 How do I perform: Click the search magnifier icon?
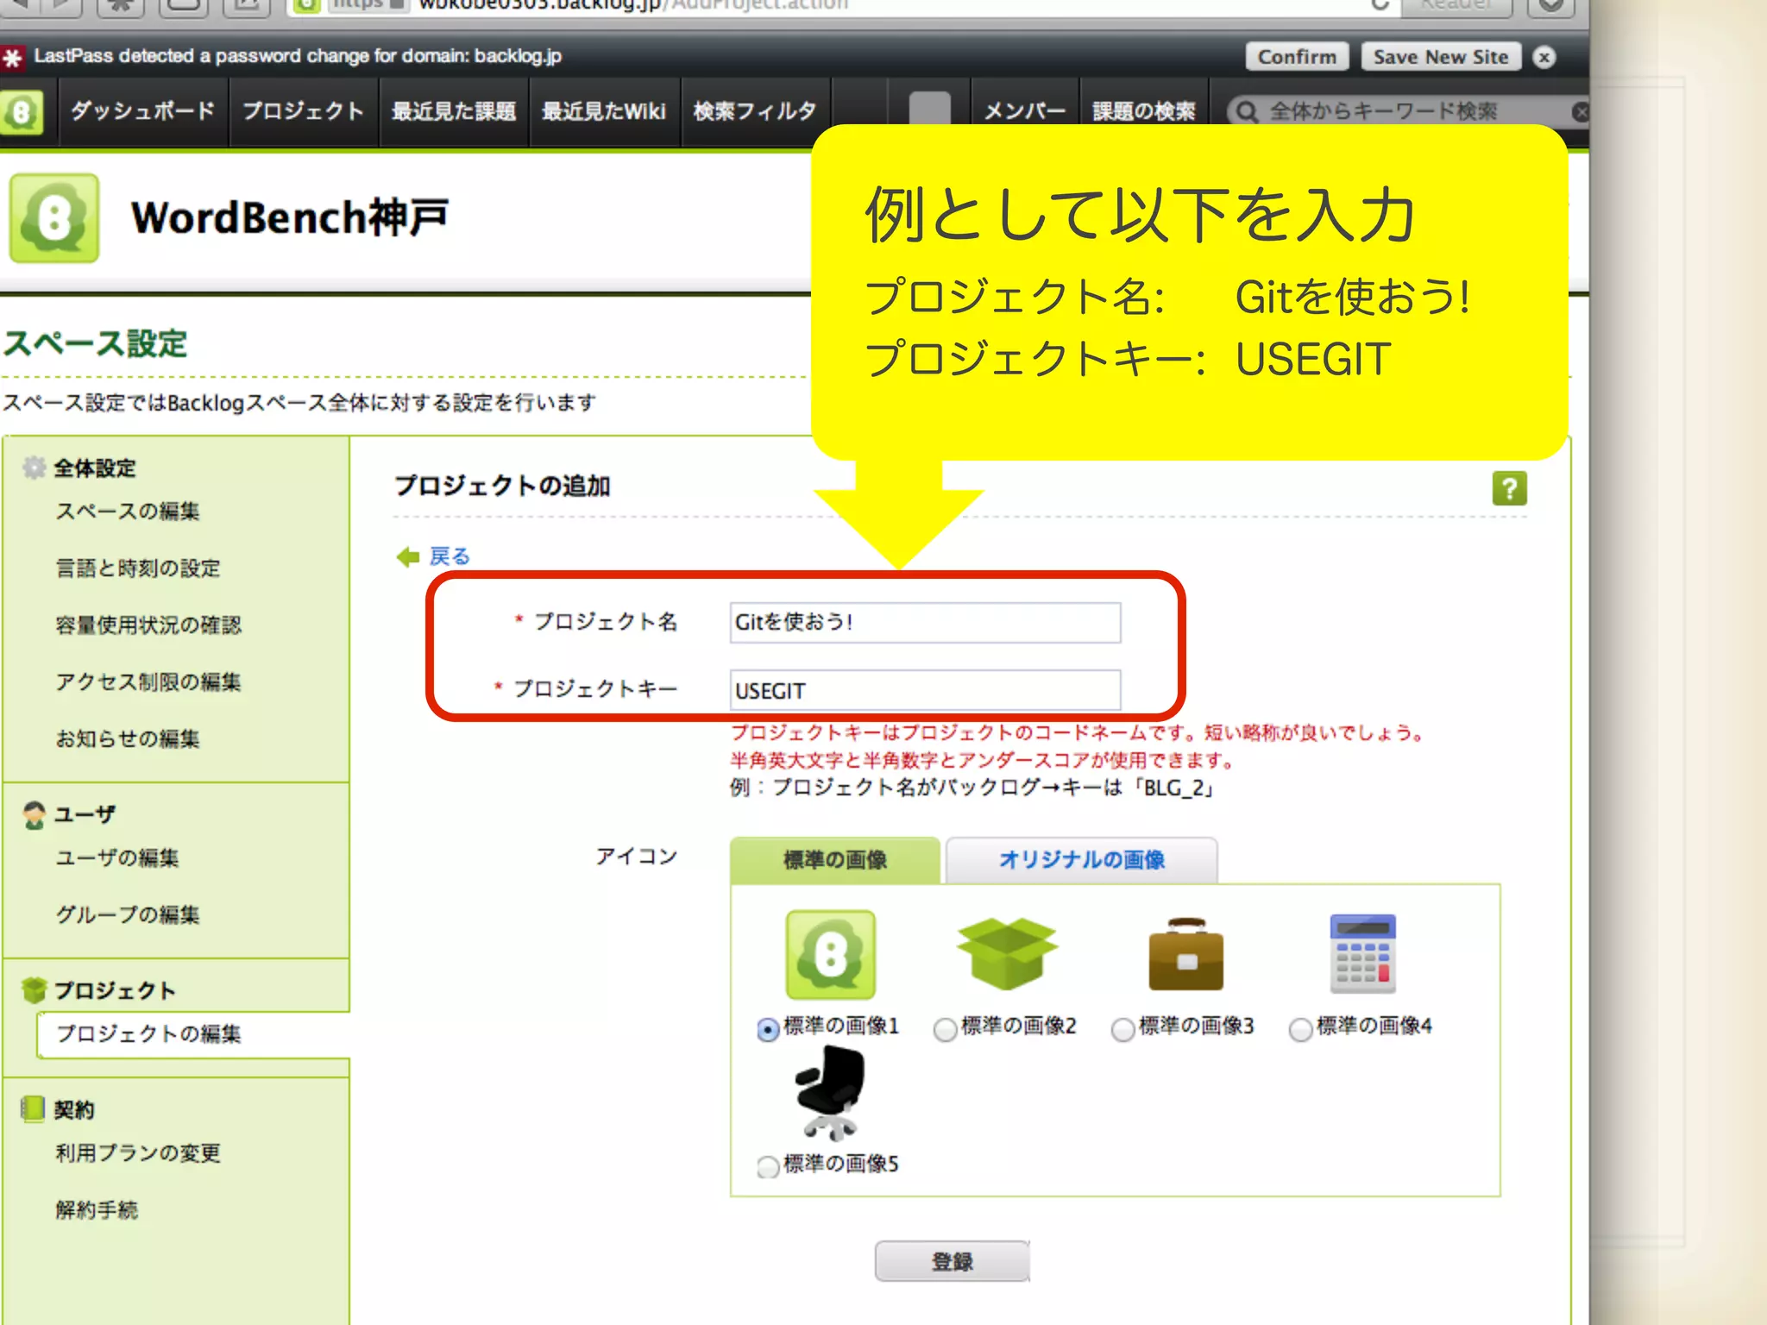pyautogui.click(x=1246, y=112)
